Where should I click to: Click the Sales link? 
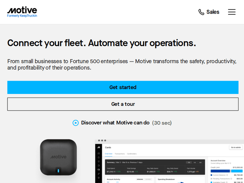pos(213,12)
